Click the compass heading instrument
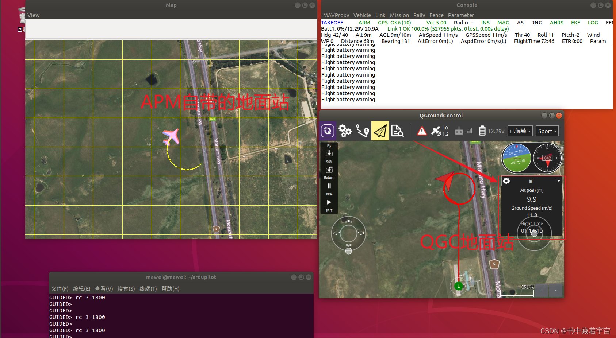 coord(547,158)
